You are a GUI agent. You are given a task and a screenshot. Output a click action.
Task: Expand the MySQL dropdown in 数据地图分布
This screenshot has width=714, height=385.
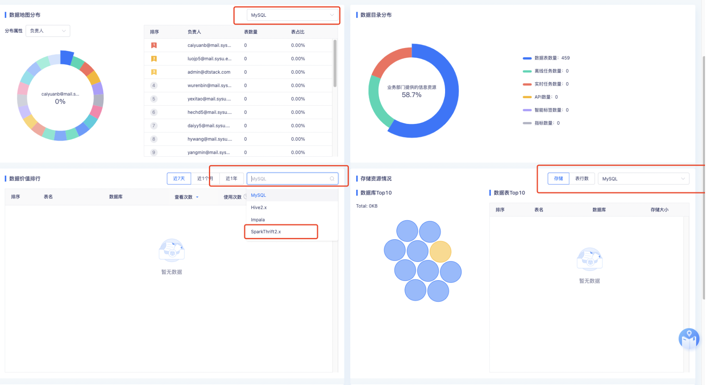(292, 15)
